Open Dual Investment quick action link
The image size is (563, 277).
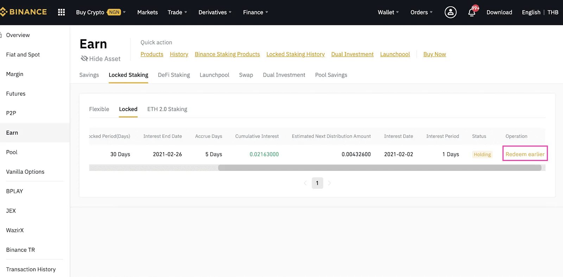tap(352, 54)
